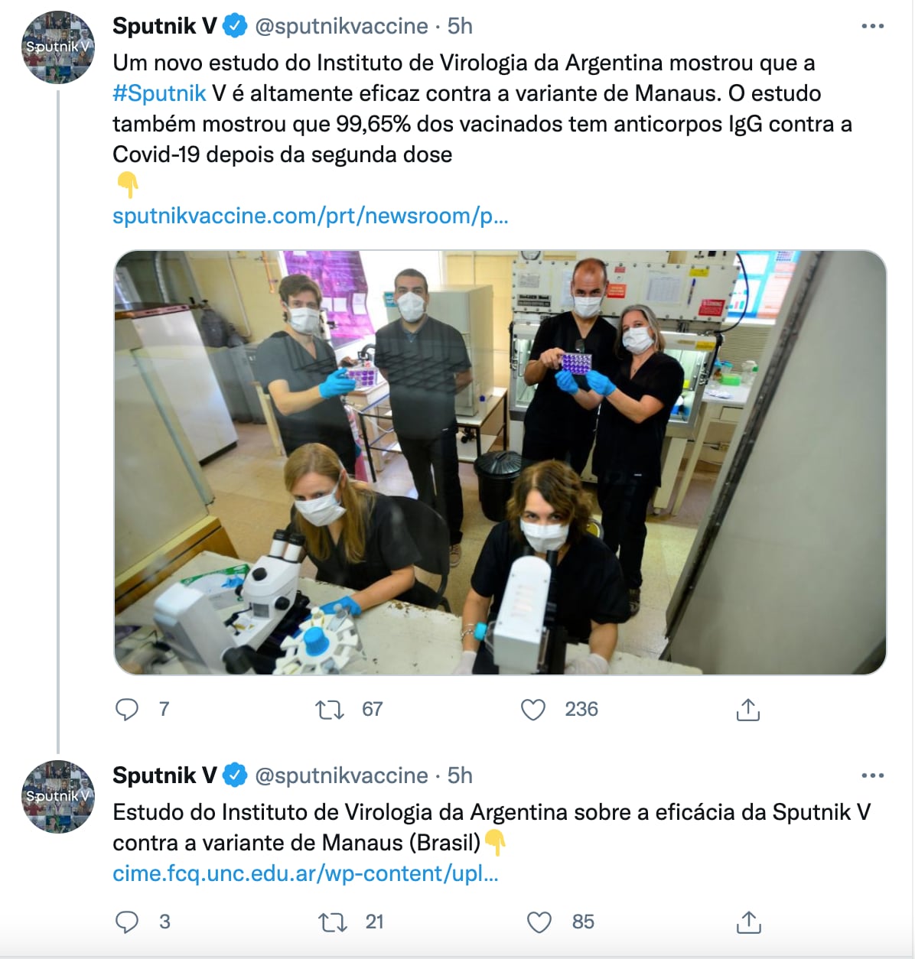This screenshot has height=959, width=915.
Task: Click @sputnikvaccine handle on second tweet
Action: coord(341,775)
